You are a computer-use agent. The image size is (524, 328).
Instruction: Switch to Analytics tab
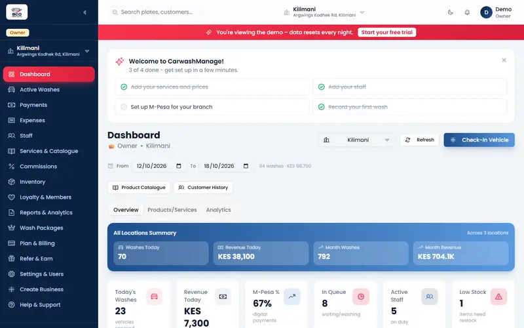pyautogui.click(x=219, y=210)
